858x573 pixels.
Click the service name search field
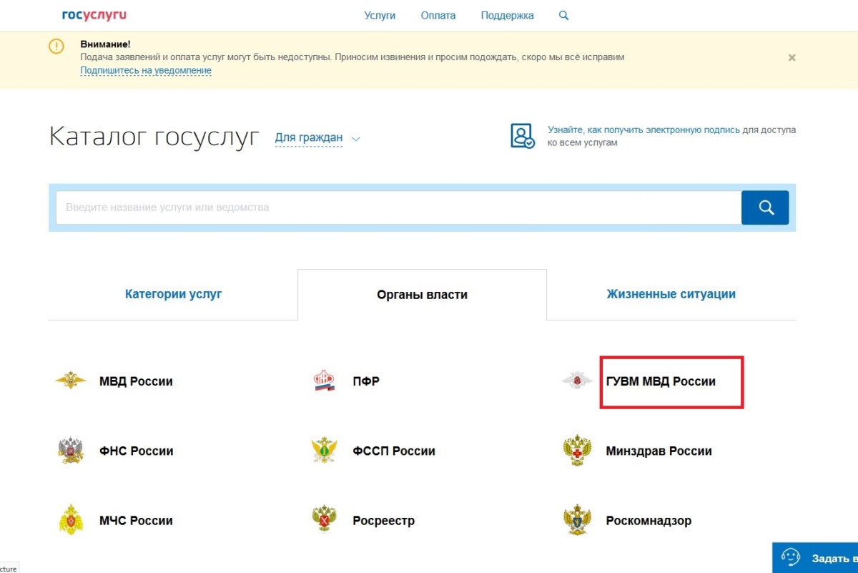[398, 208]
